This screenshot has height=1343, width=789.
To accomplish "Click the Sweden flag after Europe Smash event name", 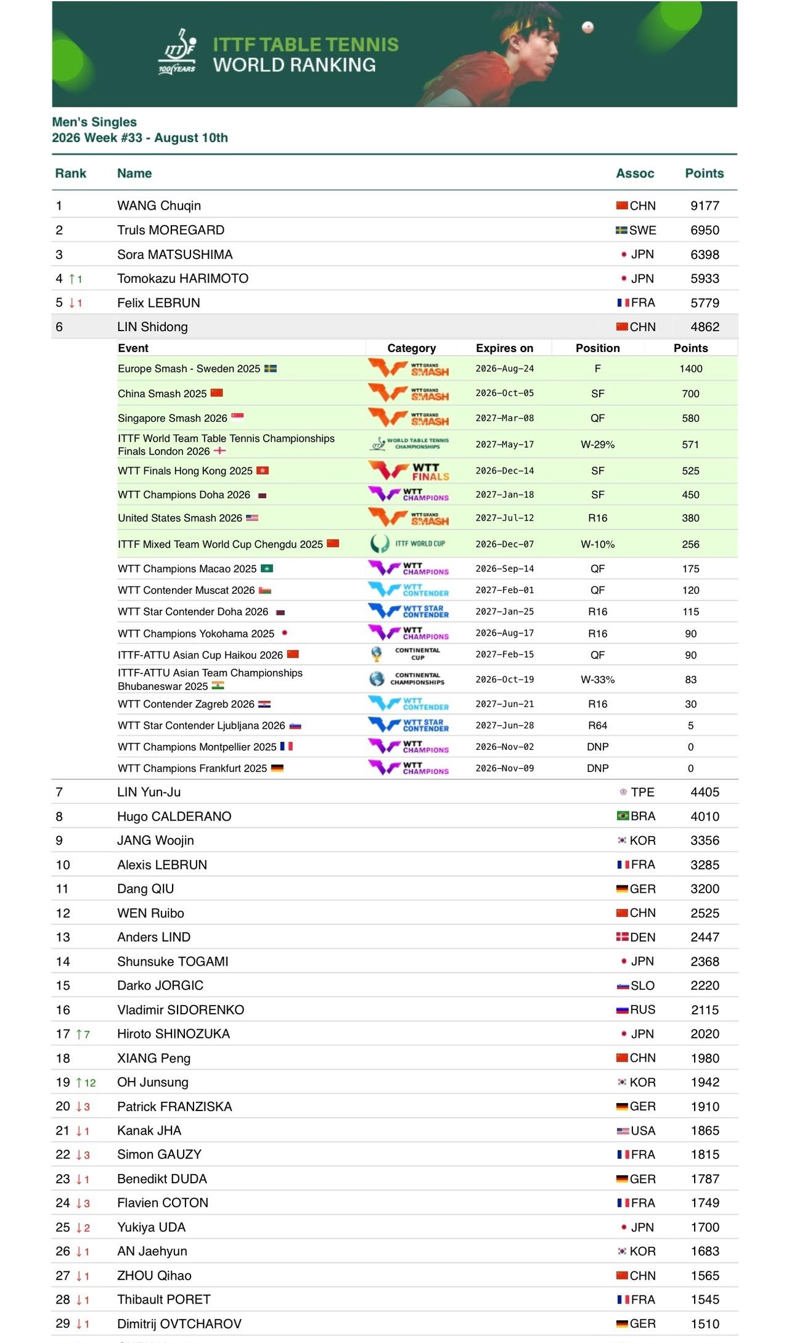I will tap(271, 368).
